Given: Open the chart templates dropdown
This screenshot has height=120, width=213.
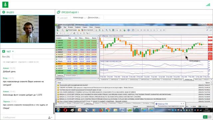Looking at the screenshot, I should (133, 30).
